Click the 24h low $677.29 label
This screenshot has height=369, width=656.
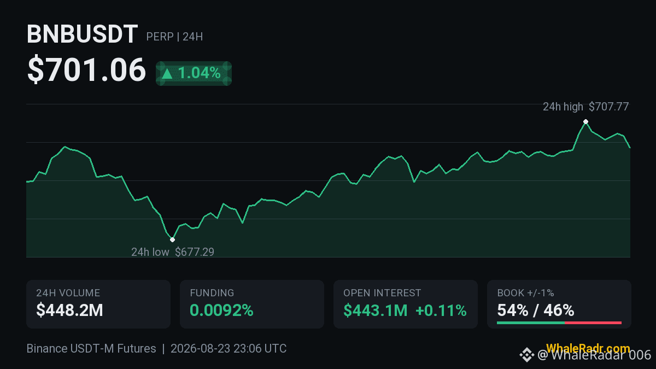point(173,252)
